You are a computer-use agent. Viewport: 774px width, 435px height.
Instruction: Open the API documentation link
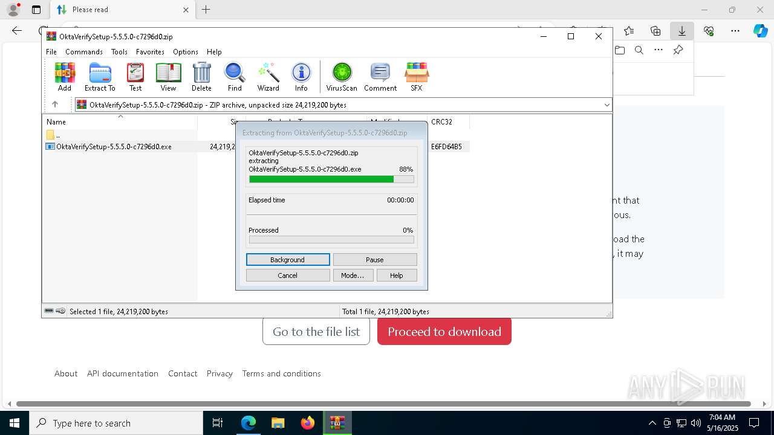coord(123,373)
